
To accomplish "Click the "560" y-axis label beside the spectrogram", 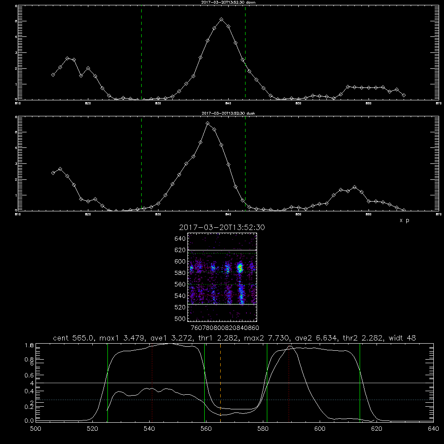I will [x=180, y=284].
